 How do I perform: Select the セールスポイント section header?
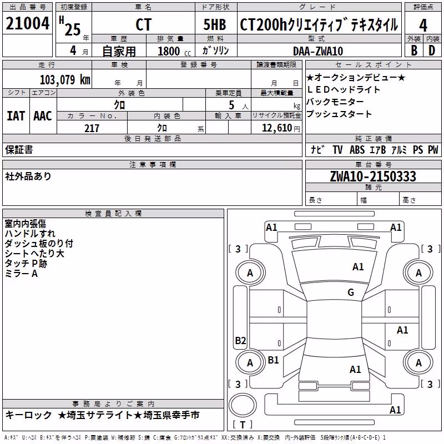373,64
